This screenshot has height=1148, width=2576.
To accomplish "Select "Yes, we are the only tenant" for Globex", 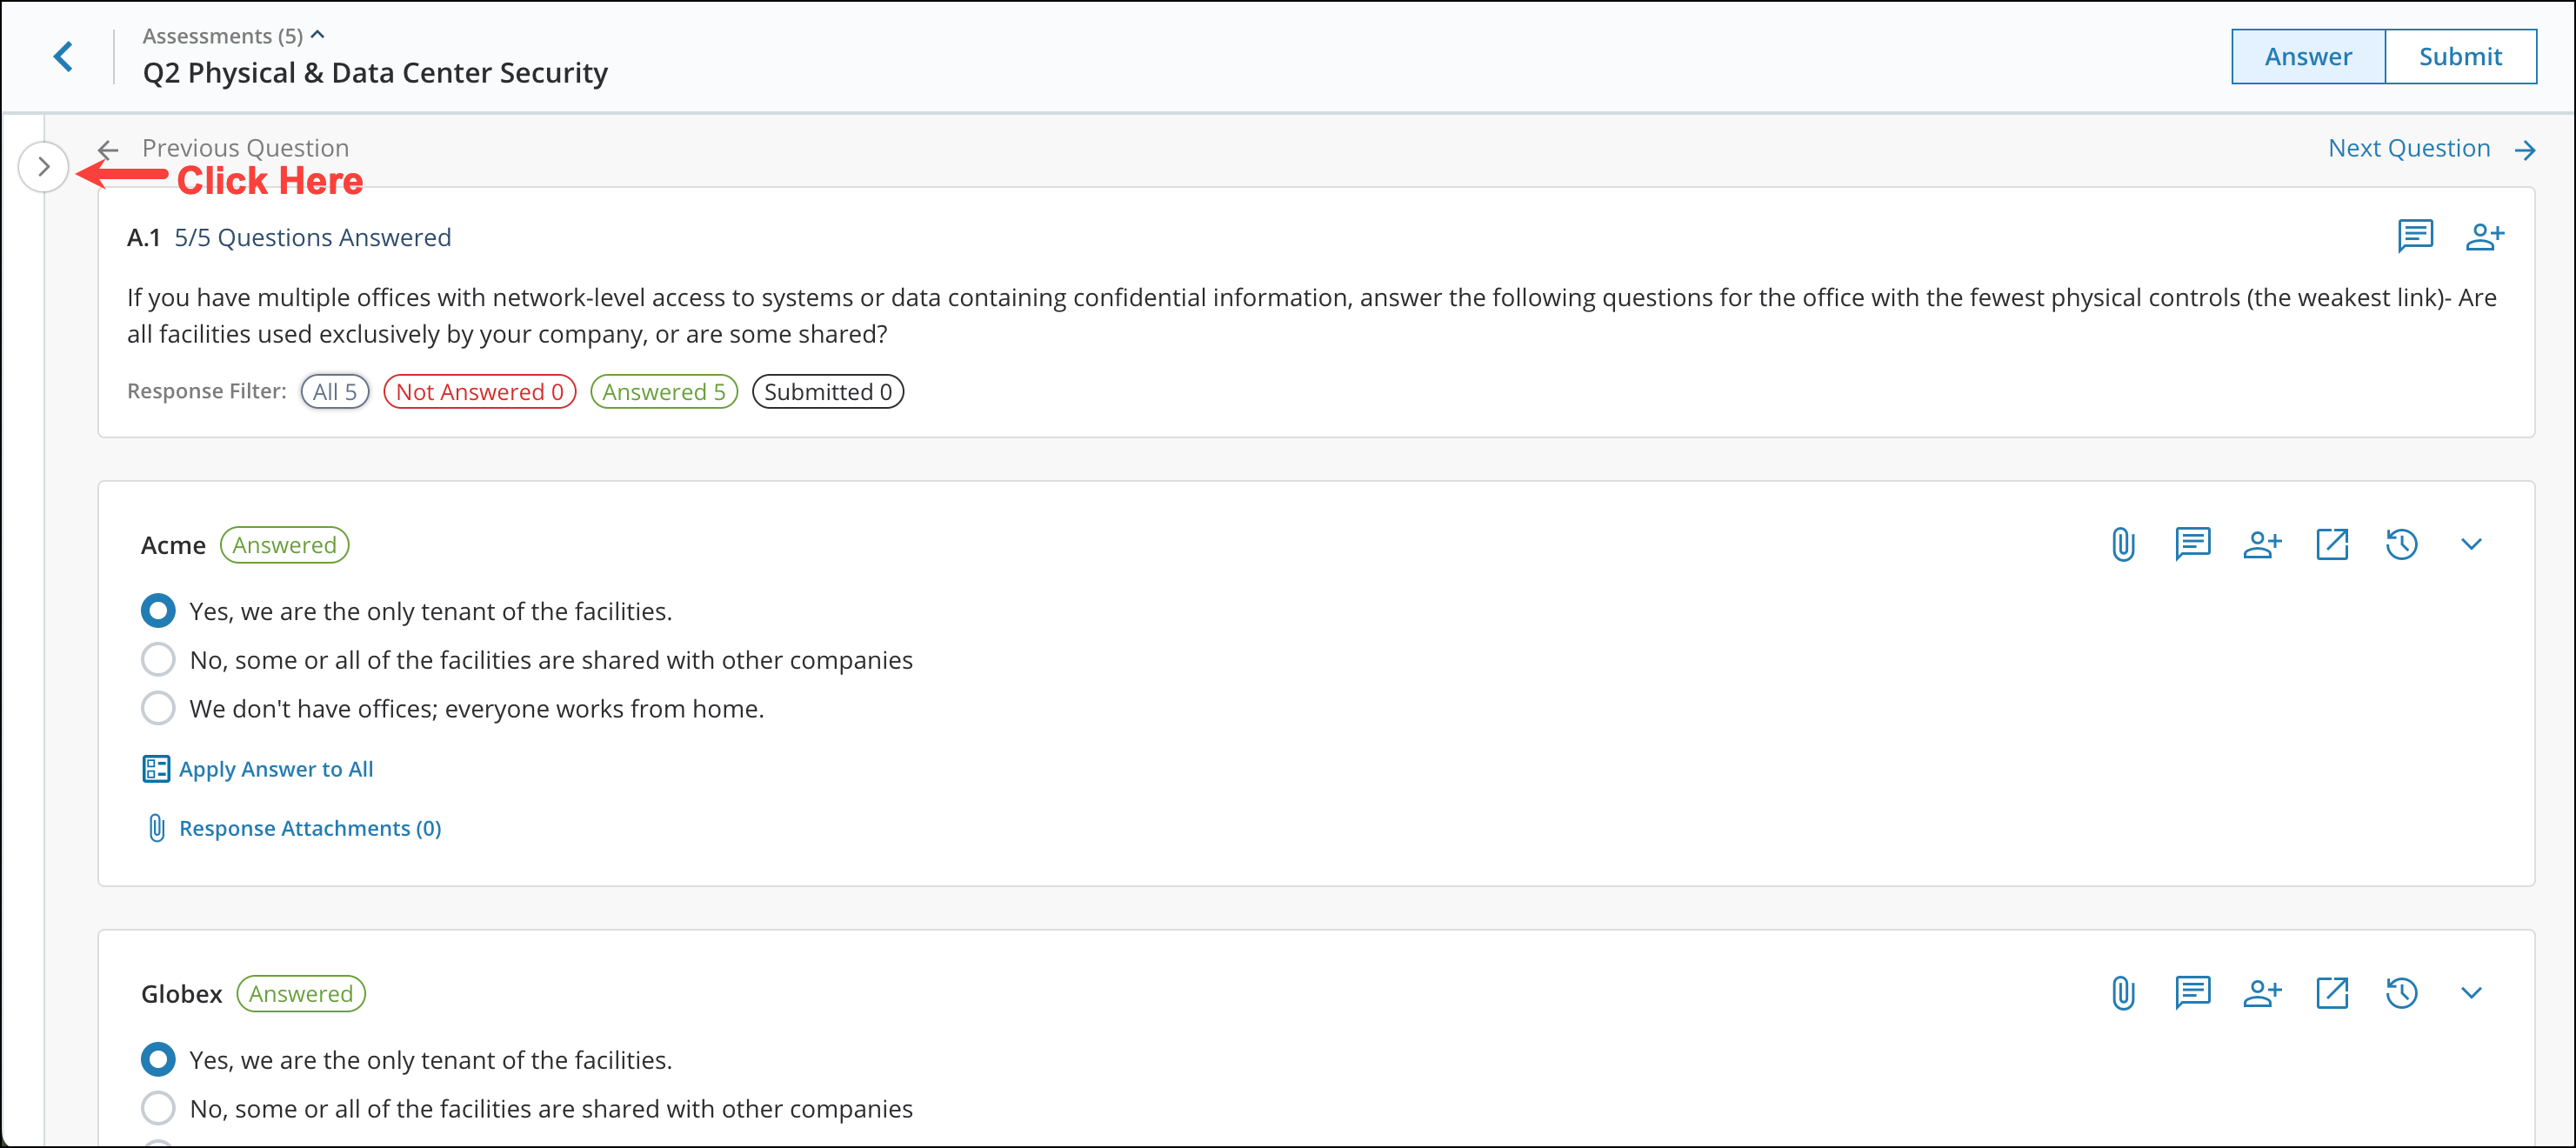I will (x=158, y=1059).
